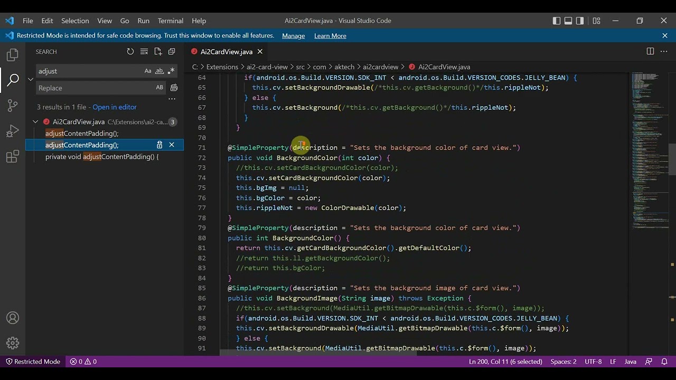Toggle the secondary side bar

pos(580,21)
